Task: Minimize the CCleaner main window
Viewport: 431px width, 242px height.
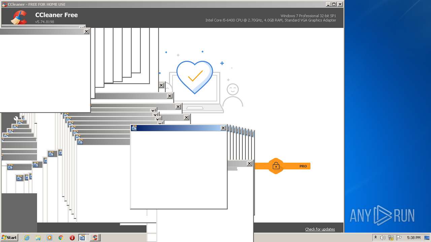Action: click(x=328, y=4)
